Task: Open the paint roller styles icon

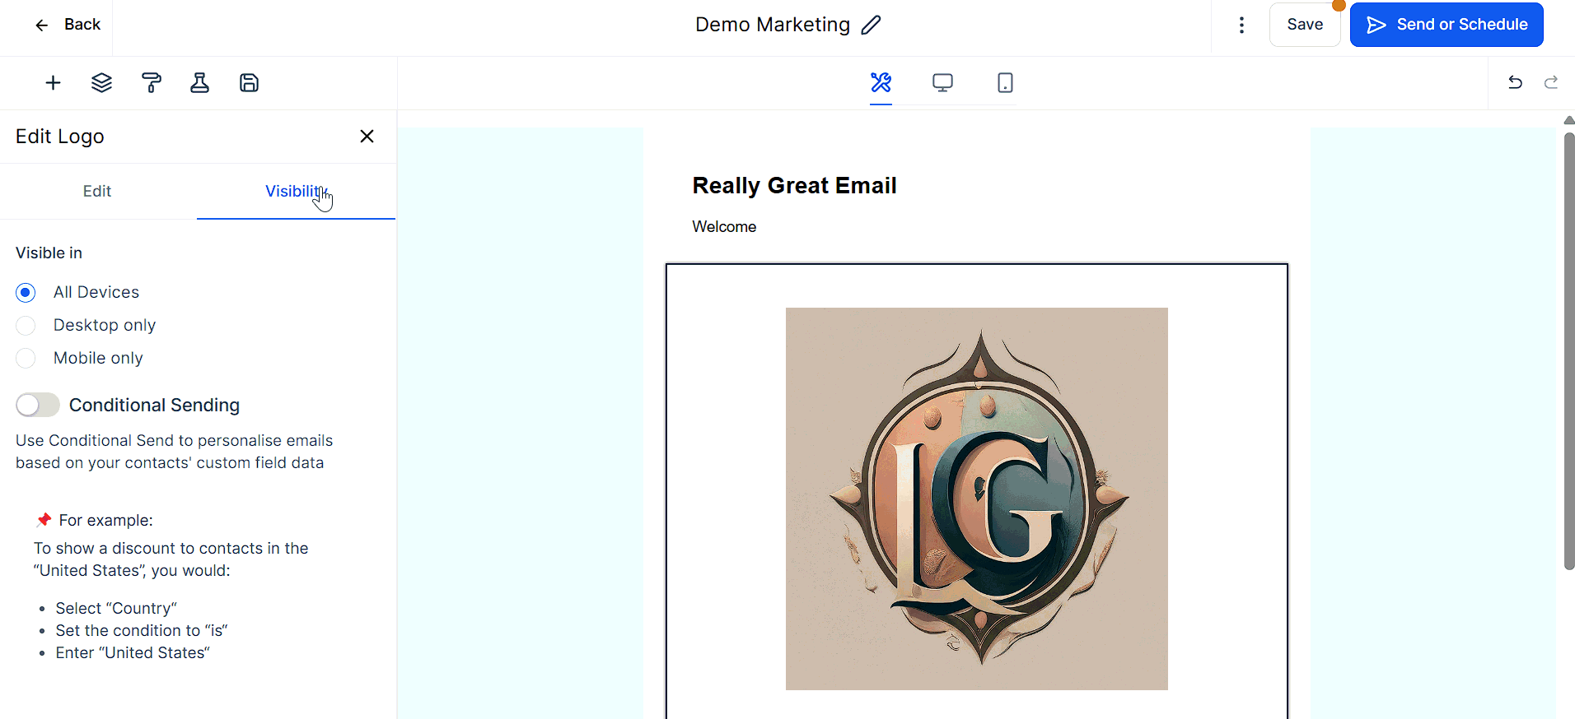Action: [152, 83]
